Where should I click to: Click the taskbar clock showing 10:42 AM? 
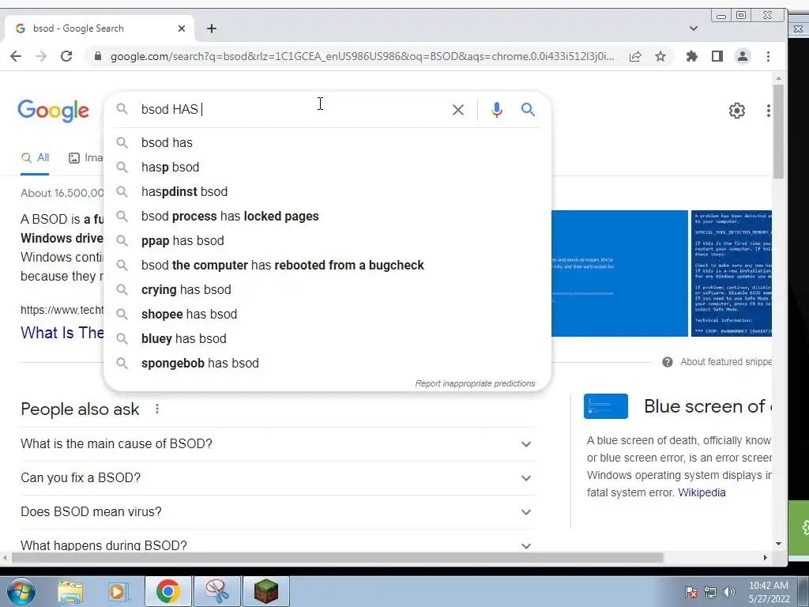tap(769, 592)
